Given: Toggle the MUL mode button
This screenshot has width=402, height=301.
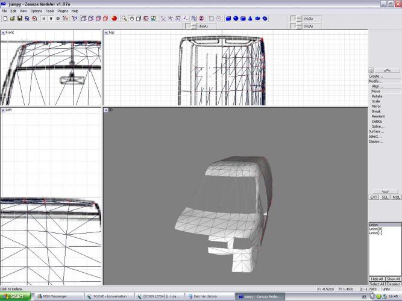Looking at the screenshot, I should (396, 197).
